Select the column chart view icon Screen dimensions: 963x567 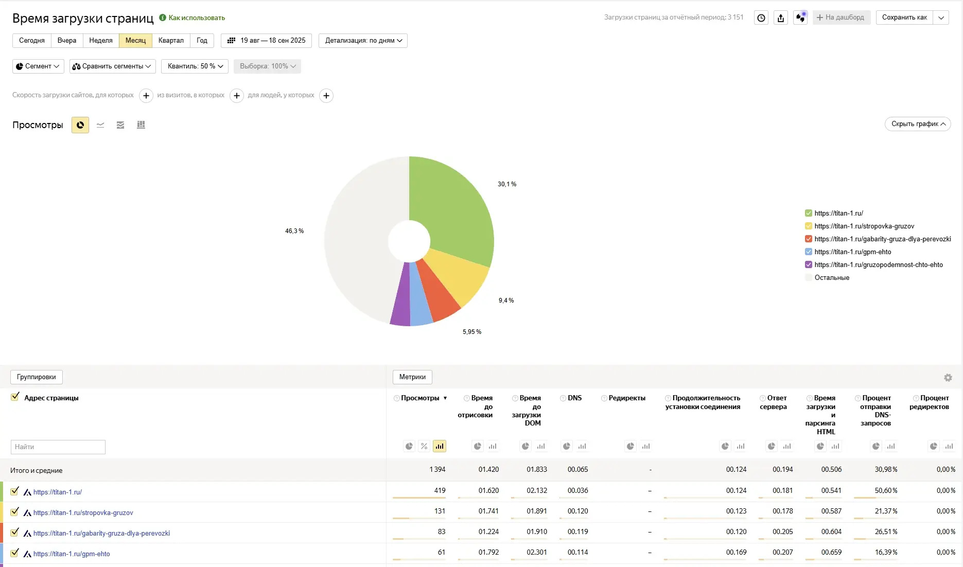pyautogui.click(x=141, y=125)
